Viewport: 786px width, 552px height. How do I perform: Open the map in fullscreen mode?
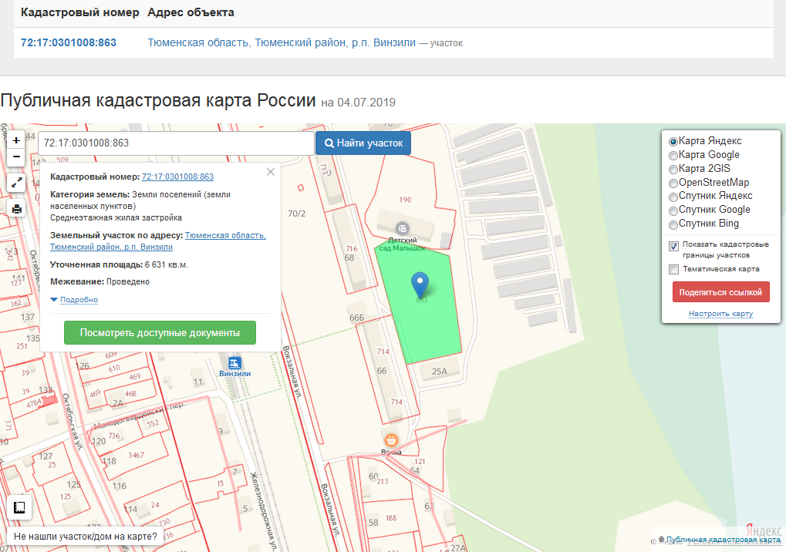click(16, 183)
